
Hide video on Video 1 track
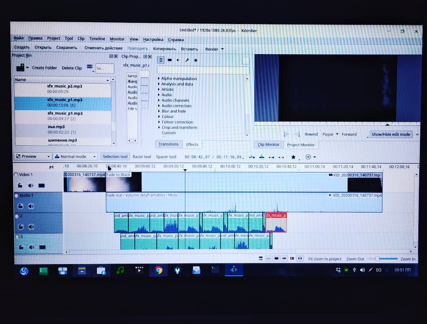click(x=42, y=185)
